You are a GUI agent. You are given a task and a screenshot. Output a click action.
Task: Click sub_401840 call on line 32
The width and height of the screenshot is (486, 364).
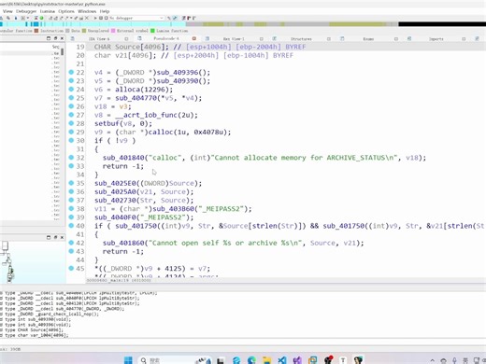click(123, 158)
